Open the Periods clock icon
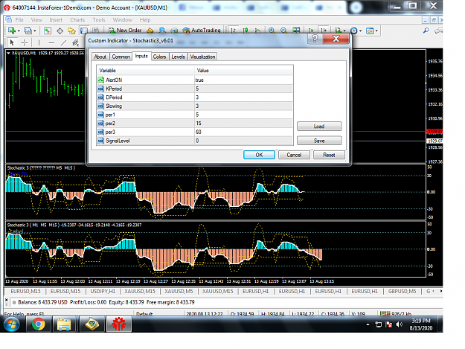 (354, 31)
